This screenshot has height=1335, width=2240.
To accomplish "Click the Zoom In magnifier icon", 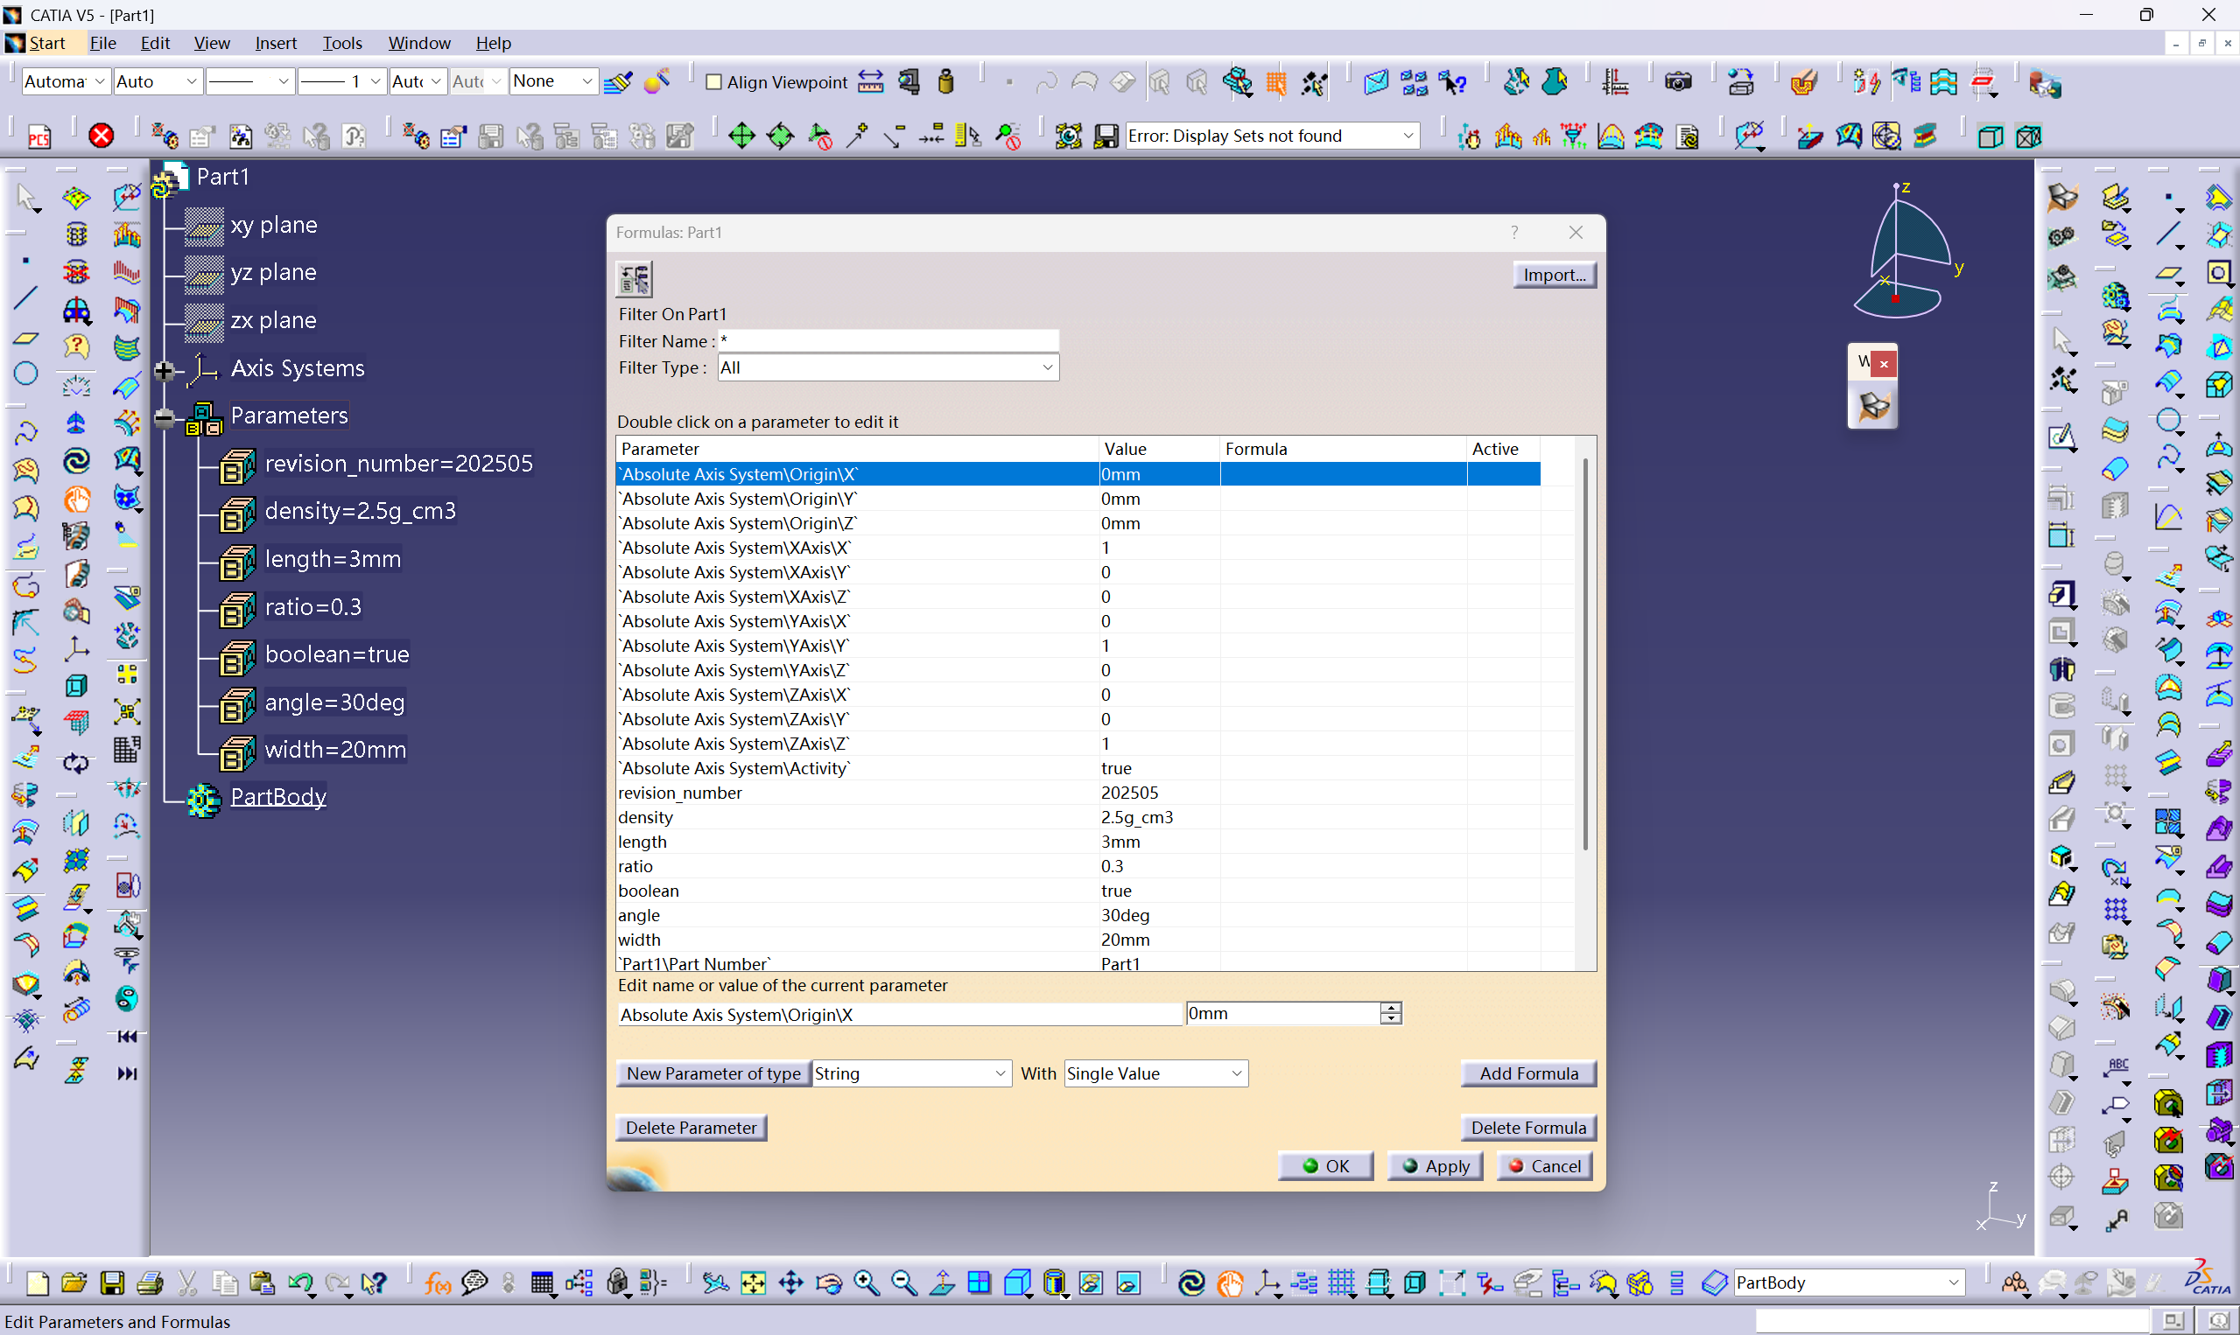I will (866, 1283).
